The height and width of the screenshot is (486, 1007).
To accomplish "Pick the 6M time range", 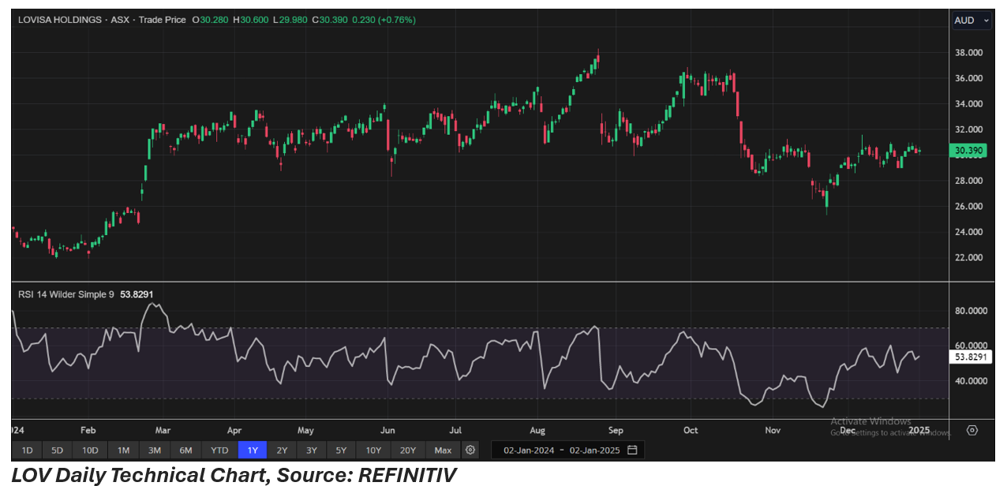I will [x=185, y=450].
